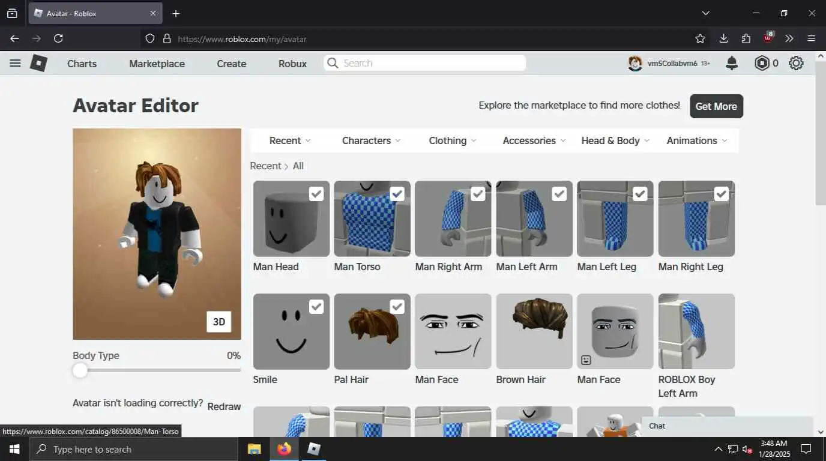Show more toolbar tools chevrons
The image size is (826, 461).
(789, 38)
